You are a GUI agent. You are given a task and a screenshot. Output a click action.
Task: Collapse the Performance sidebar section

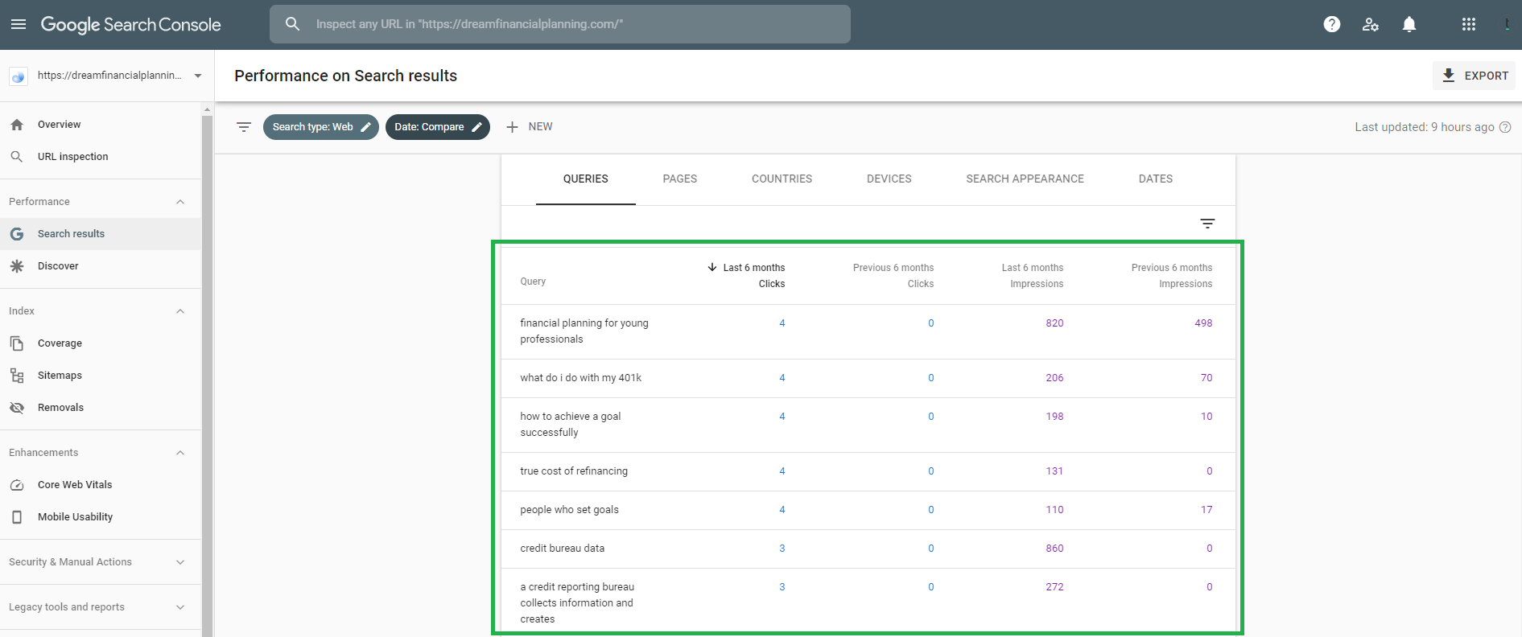click(180, 202)
